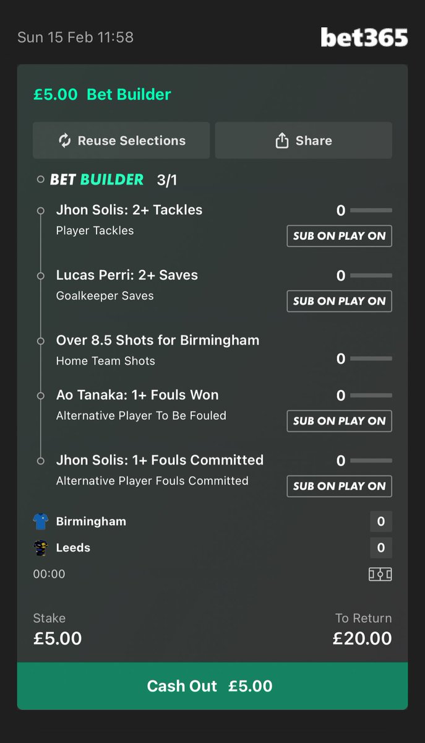Expand Over 8.5 Shots for Birmingham selection
The width and height of the screenshot is (425, 743).
(x=212, y=350)
